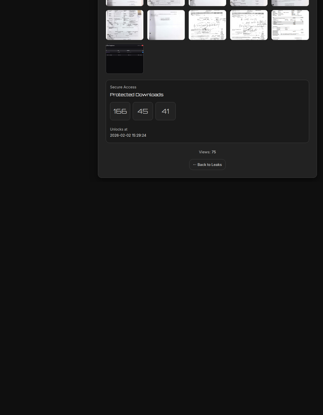Click the Unlocks at label
The image size is (323, 415).
(119, 129)
